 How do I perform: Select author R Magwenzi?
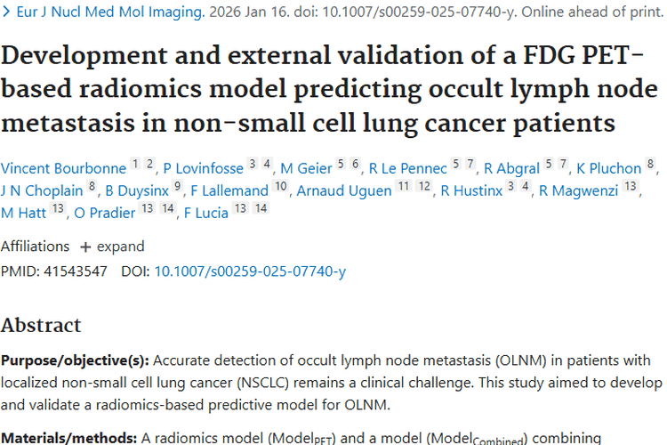point(580,190)
